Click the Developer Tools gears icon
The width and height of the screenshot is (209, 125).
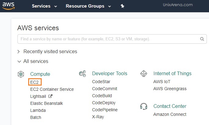[82, 74]
